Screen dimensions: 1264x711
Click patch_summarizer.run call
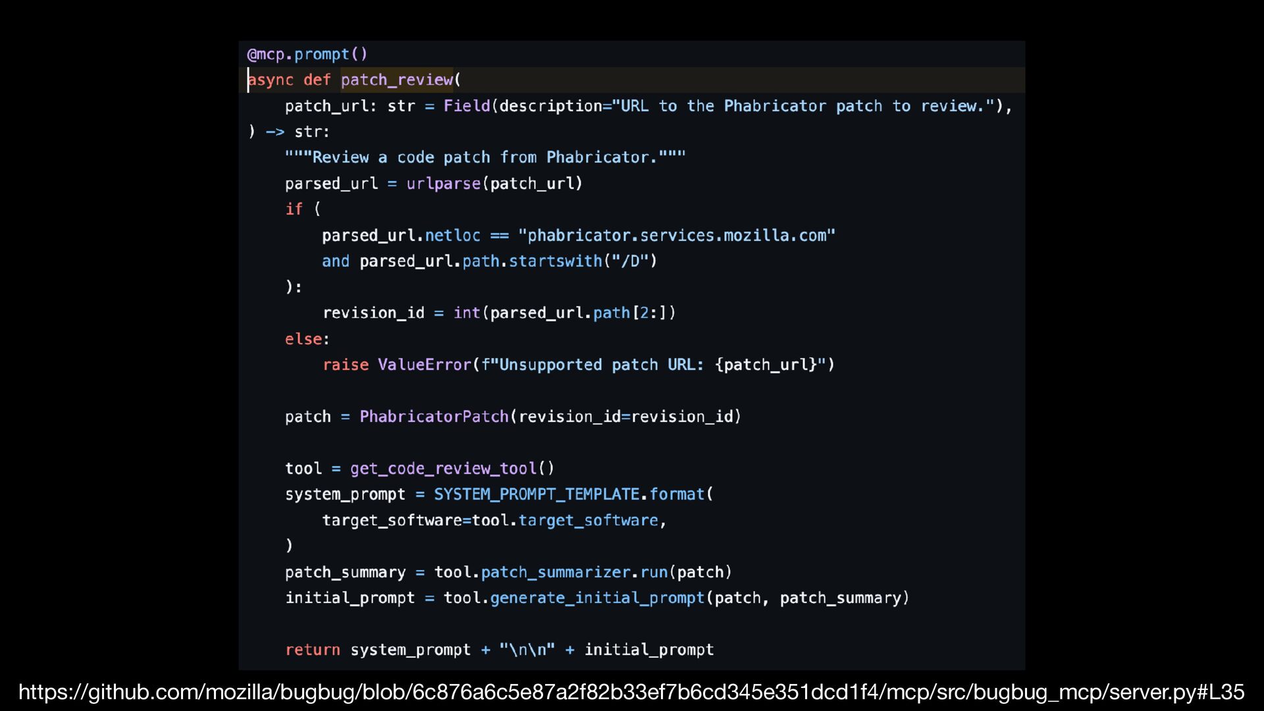pos(573,572)
